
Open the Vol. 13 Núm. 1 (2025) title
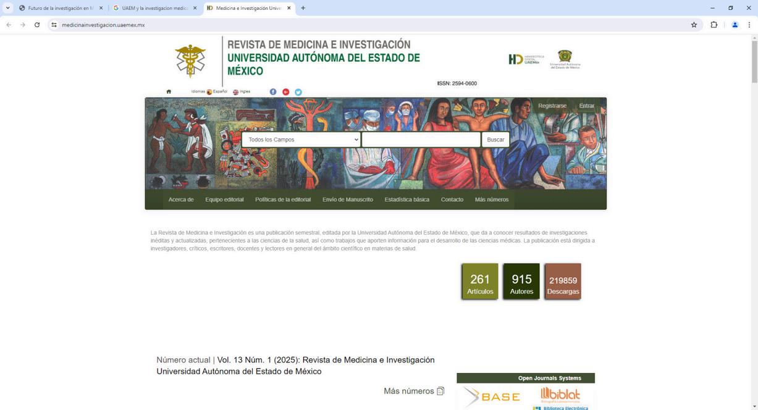coord(295,366)
